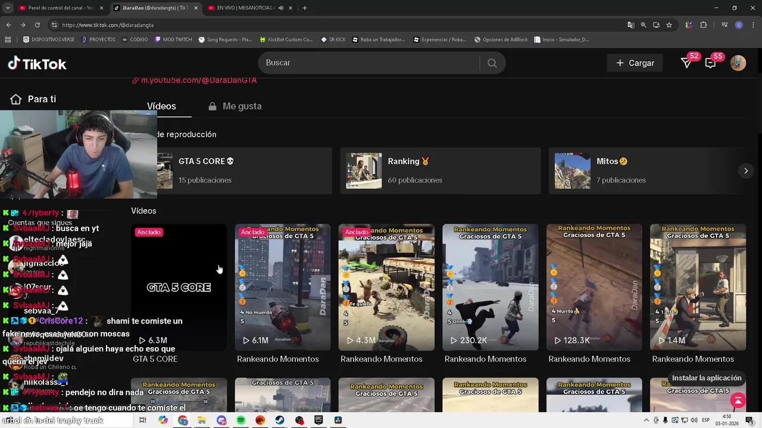Bookmark this page with star icon
Image resolution: width=762 pixels, height=428 pixels.
(669, 25)
